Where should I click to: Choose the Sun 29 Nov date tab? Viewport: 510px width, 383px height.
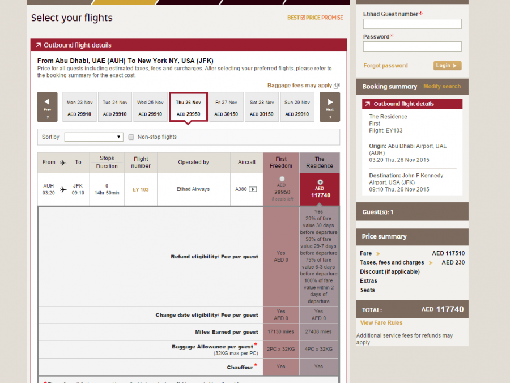tap(297, 107)
